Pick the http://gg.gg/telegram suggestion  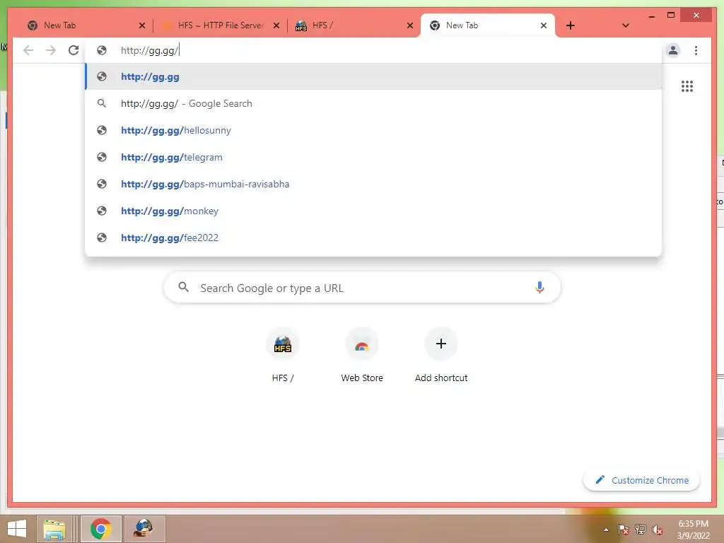click(x=373, y=157)
